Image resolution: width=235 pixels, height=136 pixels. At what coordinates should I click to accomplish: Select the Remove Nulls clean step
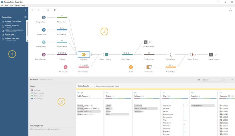(x=62, y=17)
